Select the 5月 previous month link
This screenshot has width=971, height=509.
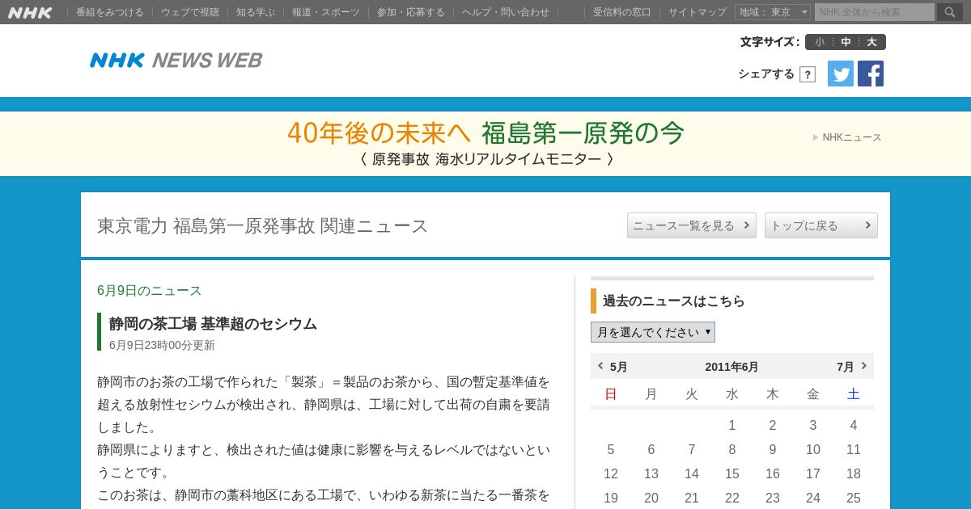tap(618, 367)
